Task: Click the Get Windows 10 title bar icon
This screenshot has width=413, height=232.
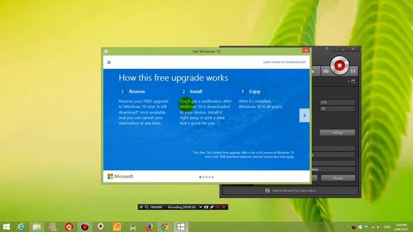Action: (106, 52)
